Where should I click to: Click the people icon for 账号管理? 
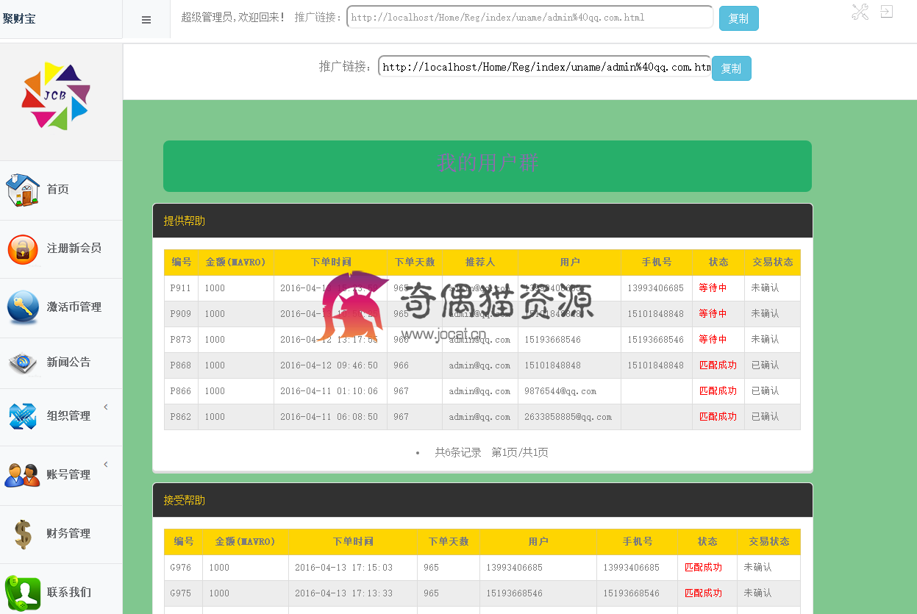(x=23, y=475)
